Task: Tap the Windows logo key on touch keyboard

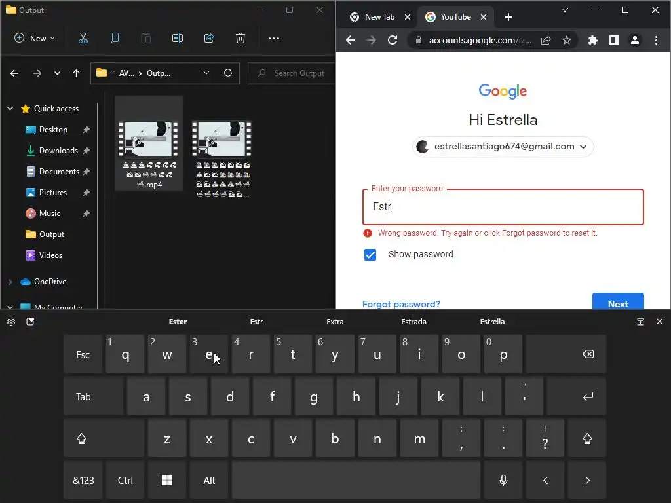Action: tap(167, 480)
